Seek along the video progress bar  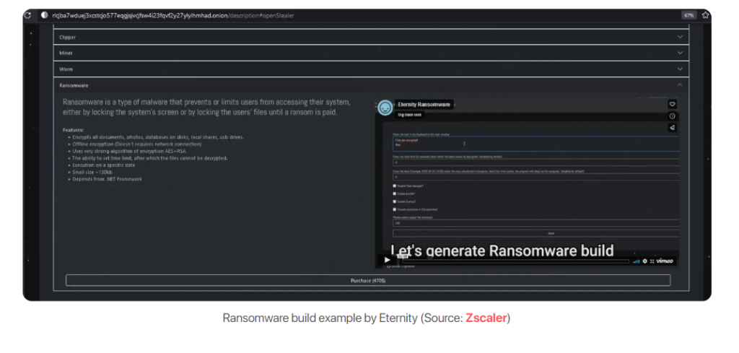(x=515, y=261)
